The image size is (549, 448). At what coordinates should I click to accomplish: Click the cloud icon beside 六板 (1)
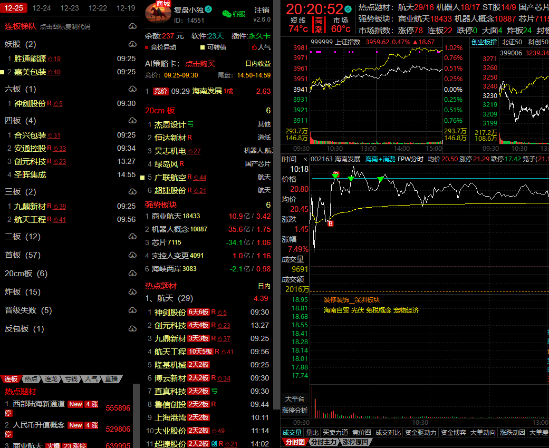(132, 89)
